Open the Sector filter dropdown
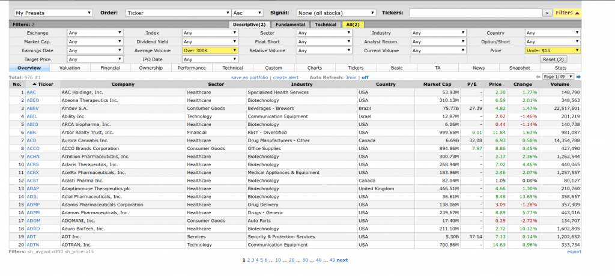The height and width of the screenshot is (276, 615). pos(324,33)
